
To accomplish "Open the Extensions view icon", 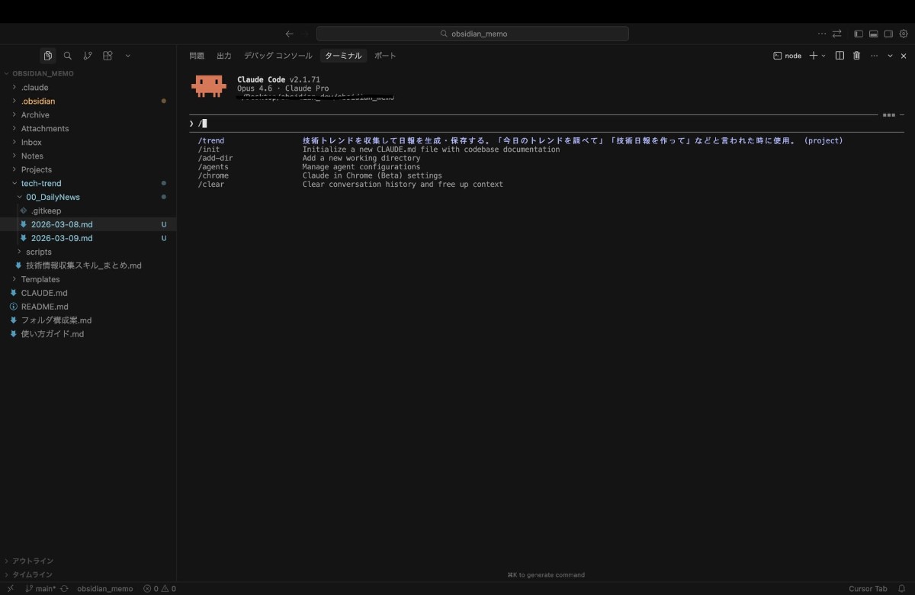I will tap(108, 56).
